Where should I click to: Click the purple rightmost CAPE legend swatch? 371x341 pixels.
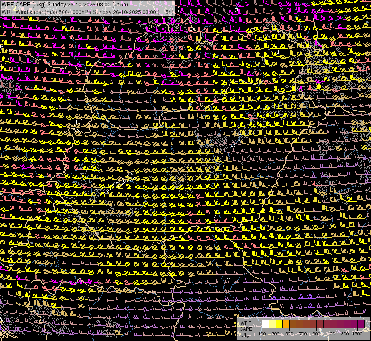(361, 324)
